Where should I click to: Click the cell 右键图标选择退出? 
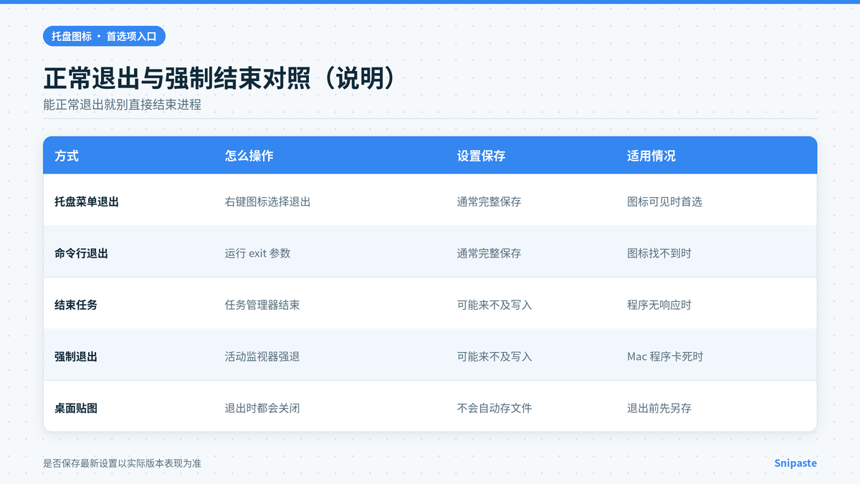coord(267,201)
